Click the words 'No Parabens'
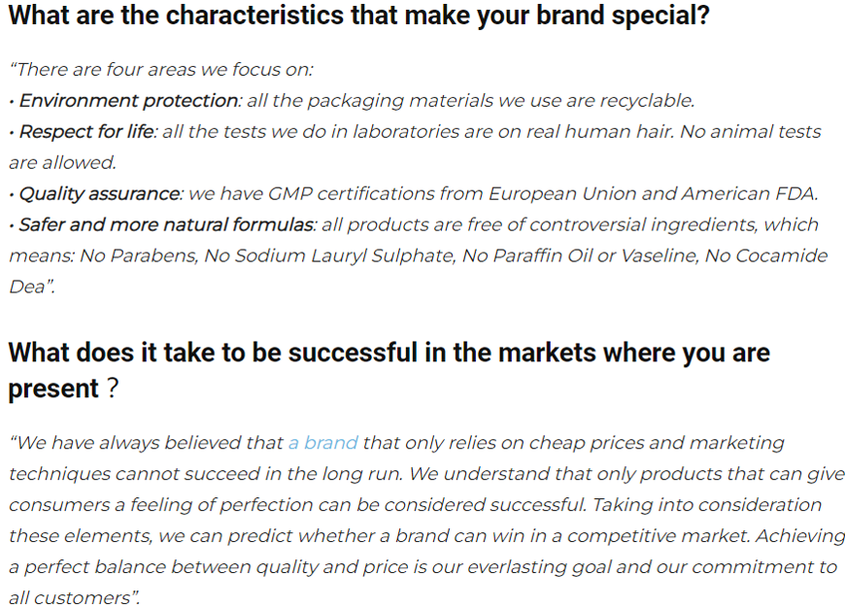 [x=139, y=255]
